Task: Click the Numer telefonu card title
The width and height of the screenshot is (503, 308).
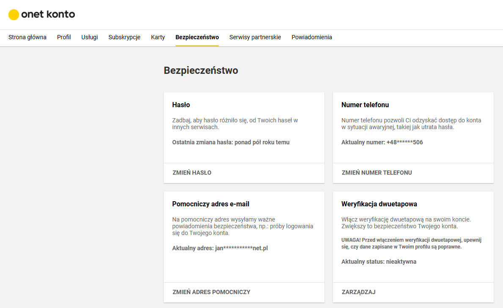Action: click(365, 105)
